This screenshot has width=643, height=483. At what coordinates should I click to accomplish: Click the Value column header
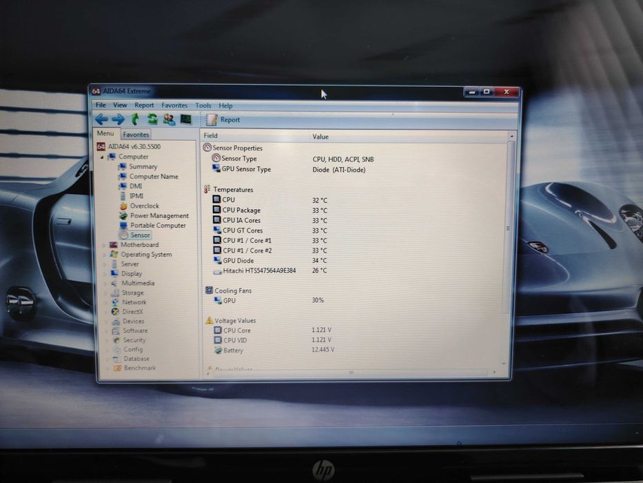[409, 137]
